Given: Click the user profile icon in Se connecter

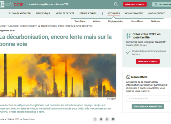Looking at the screenshot, I should tap(156, 4).
